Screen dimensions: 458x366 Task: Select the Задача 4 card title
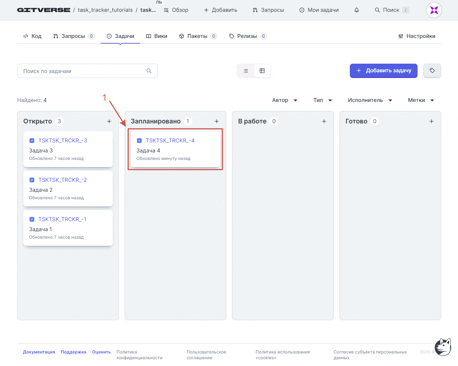pyautogui.click(x=148, y=151)
